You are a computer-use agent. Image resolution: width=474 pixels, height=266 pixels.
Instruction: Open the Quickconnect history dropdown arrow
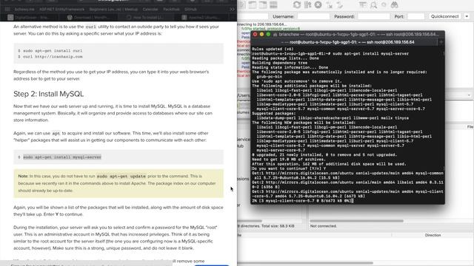(x=467, y=16)
